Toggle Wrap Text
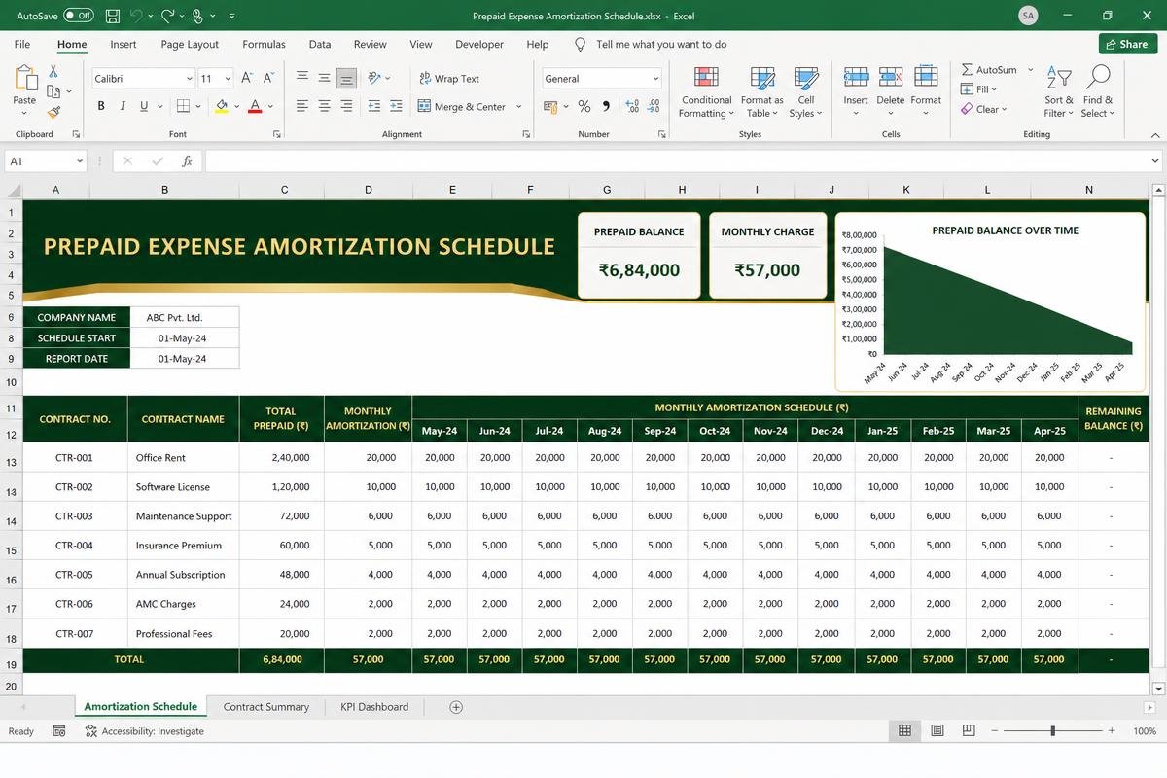 pos(449,78)
